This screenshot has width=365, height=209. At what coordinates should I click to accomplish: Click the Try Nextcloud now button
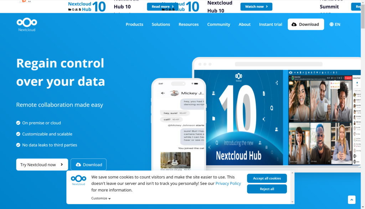(42, 164)
